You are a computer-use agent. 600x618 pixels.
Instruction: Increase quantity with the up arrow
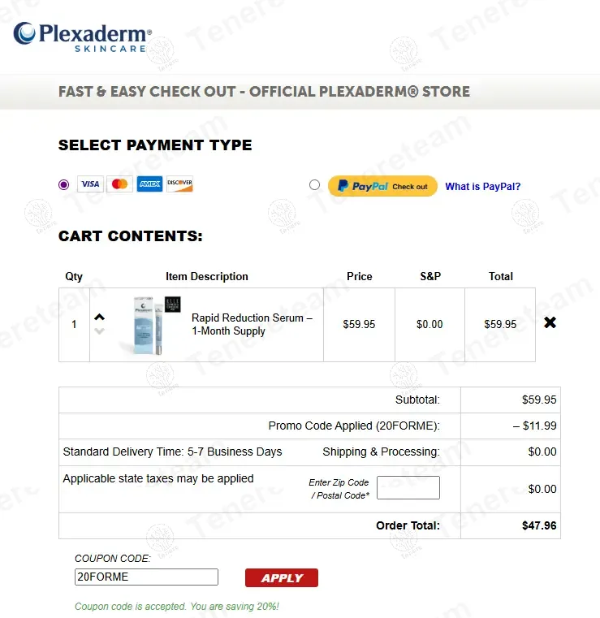(99, 318)
